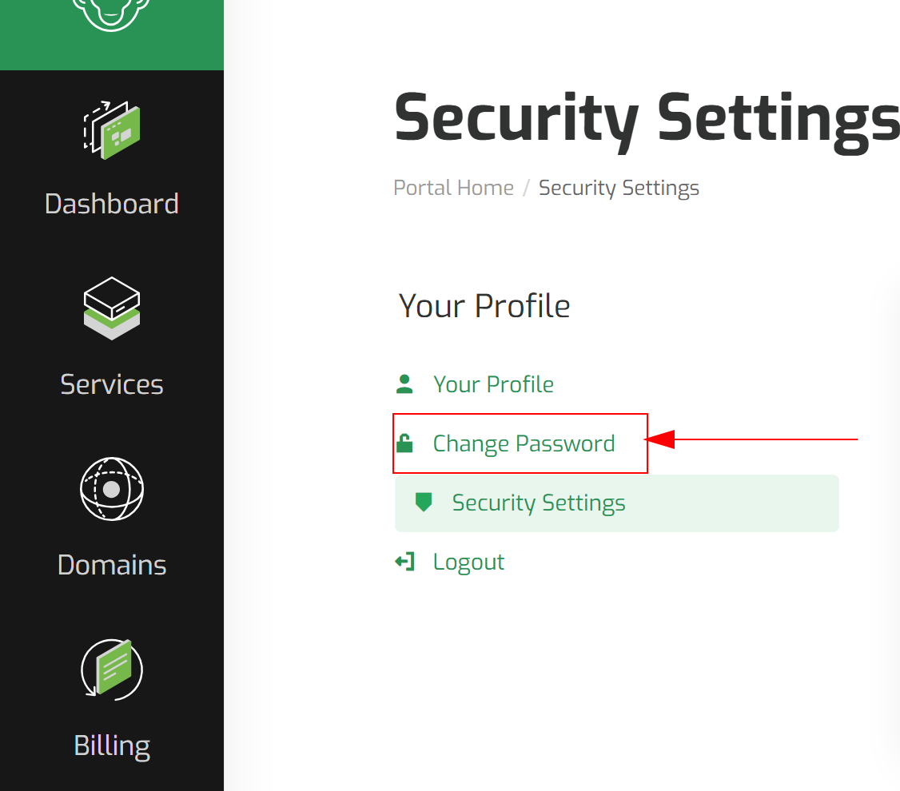Image resolution: width=900 pixels, height=791 pixels.
Task: Open the Domains menu label
Action: tap(112, 565)
